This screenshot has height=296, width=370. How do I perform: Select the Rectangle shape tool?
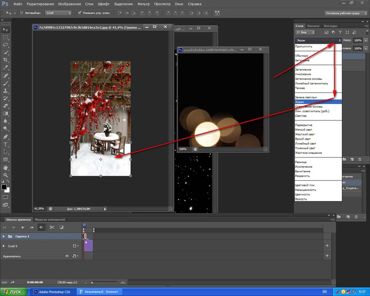tap(5, 159)
